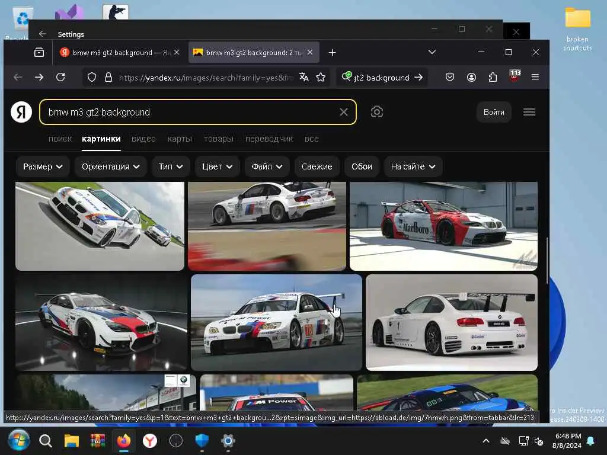
Task: Go forward in Firefox toolbar
Action: coord(39,78)
